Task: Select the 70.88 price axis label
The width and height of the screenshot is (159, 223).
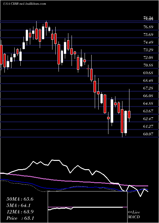Action: click(x=148, y=65)
